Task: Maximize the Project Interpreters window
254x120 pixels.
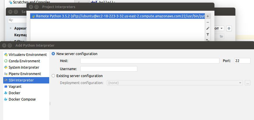Action: (36, 7)
